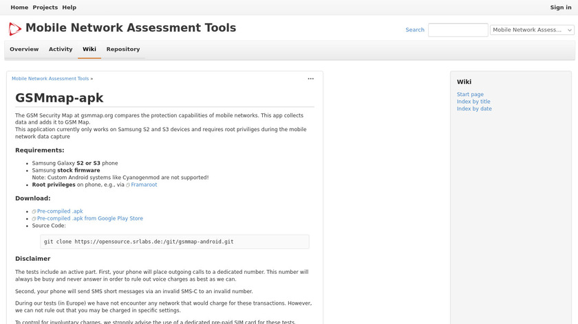
Task: Click the external link icon before Framaroot
Action: pyautogui.click(x=128, y=185)
